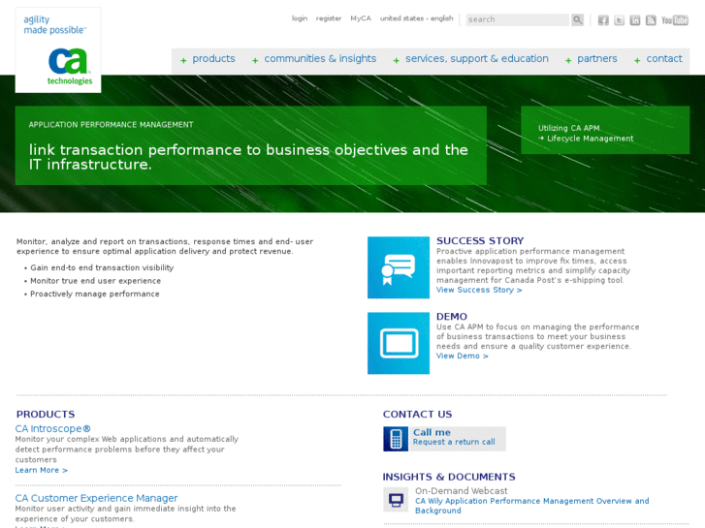Expand the products menu plus sign
The height and width of the screenshot is (528, 705).
point(183,60)
